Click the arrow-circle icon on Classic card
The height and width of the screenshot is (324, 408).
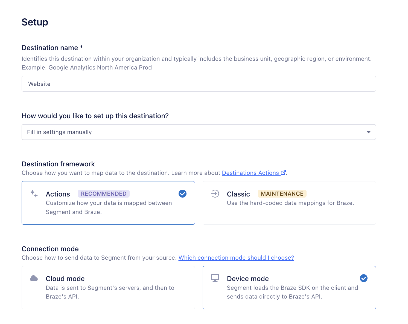point(215,194)
